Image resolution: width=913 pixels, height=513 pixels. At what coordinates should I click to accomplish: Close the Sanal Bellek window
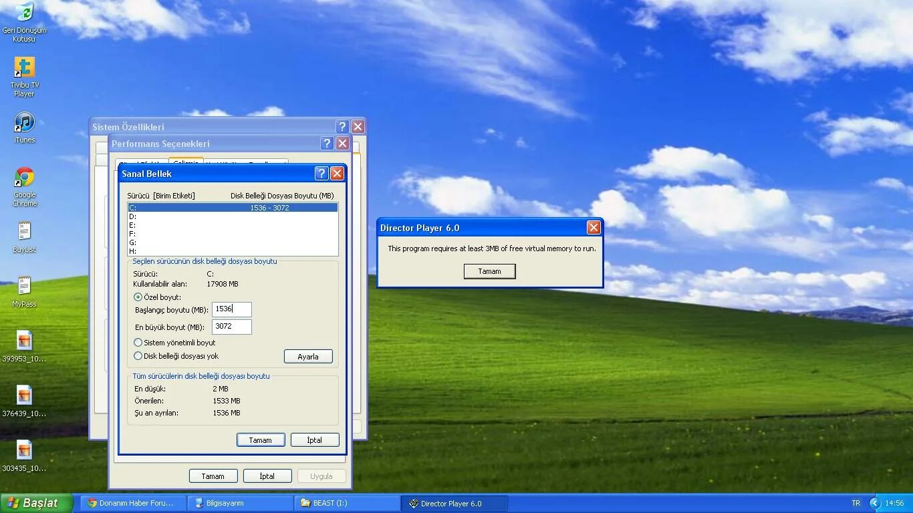[x=337, y=174]
